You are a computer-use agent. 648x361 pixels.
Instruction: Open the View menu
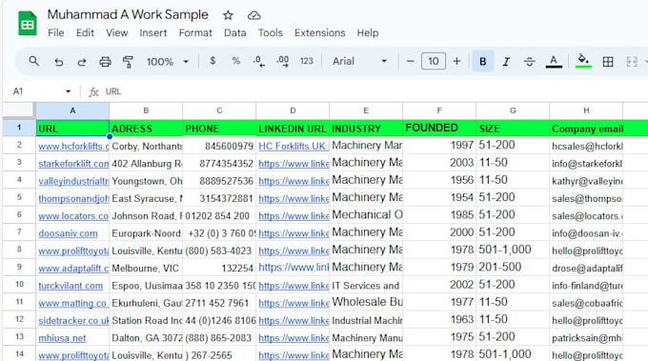(116, 32)
